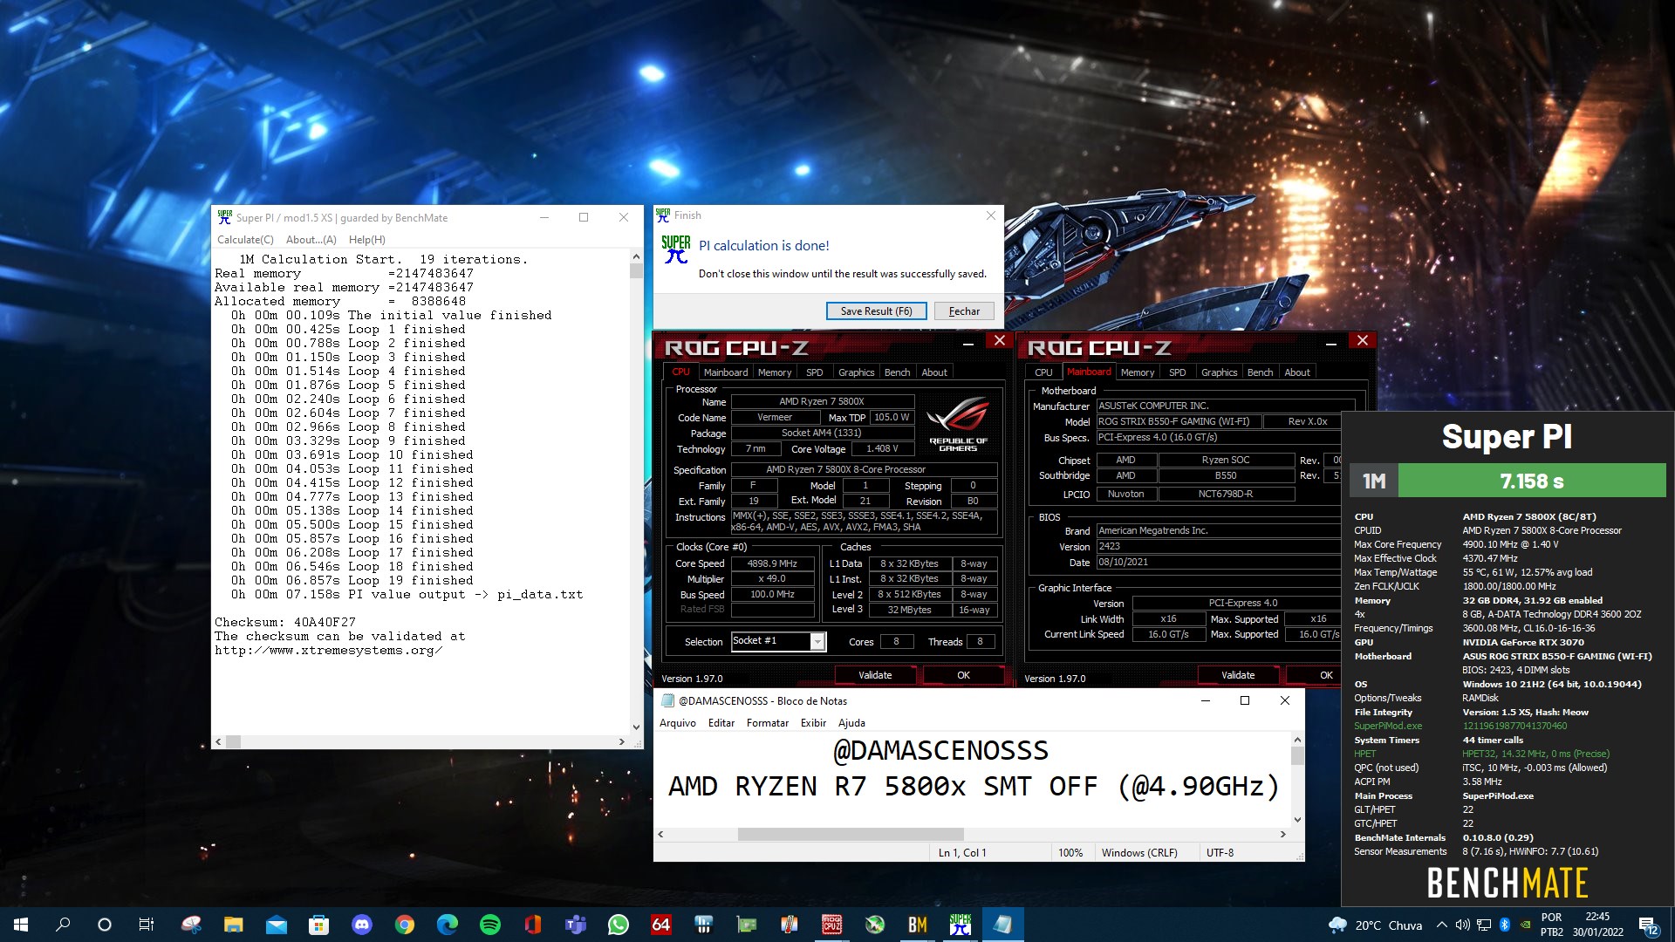Image resolution: width=1675 pixels, height=942 pixels.
Task: Switch to Bench tab in left CPU-Z
Action: point(898,372)
